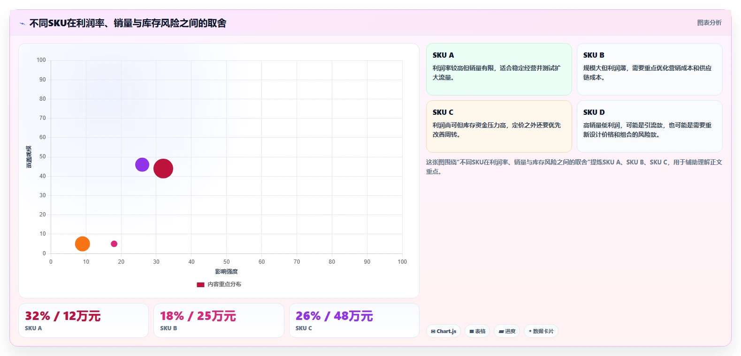Select the 26% / 48万元 stat card
The height and width of the screenshot is (356, 741).
pos(354,320)
